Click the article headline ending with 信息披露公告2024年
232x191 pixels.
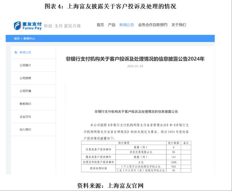pyautogui.click(x=135, y=59)
